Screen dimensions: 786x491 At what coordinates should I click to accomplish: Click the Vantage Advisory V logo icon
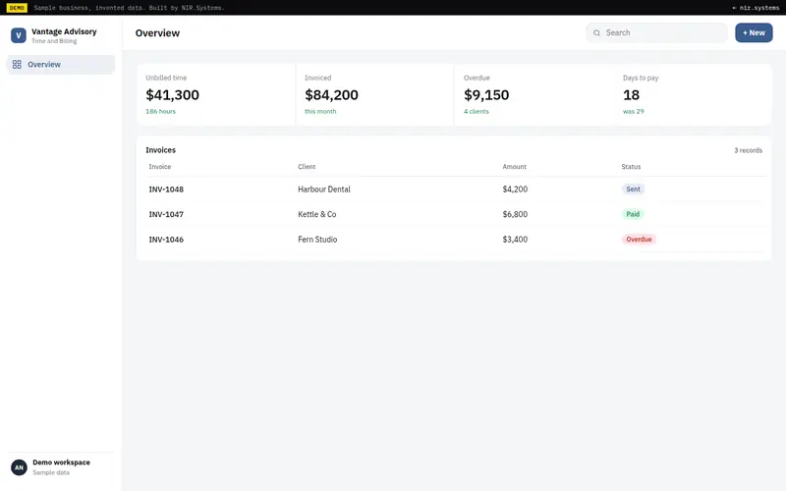click(19, 35)
